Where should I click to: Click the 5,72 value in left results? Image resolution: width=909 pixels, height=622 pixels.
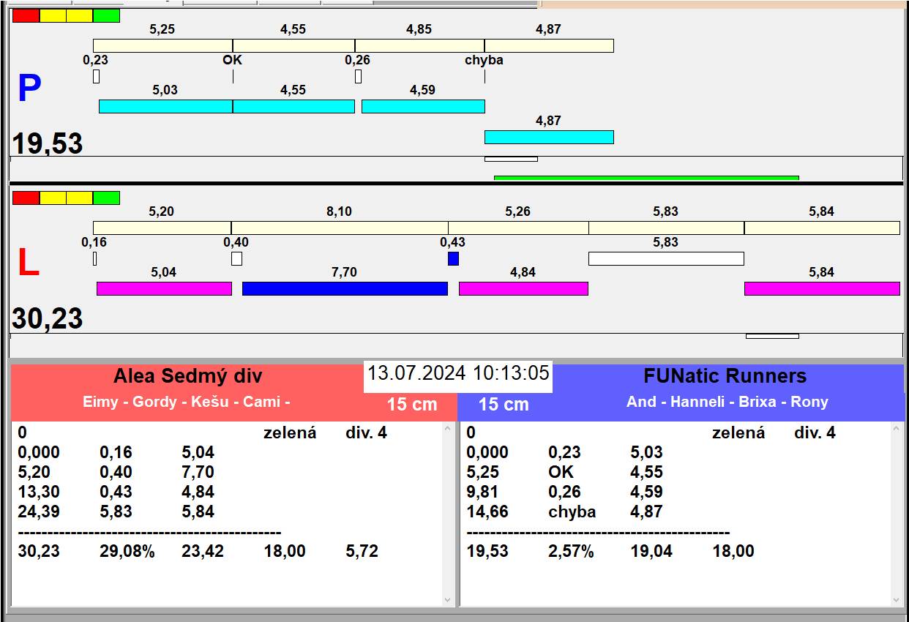[x=362, y=551]
